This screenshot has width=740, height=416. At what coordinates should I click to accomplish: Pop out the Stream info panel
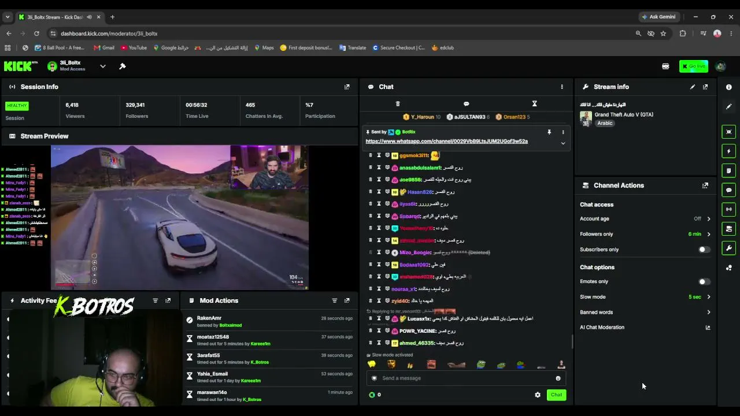click(x=705, y=87)
